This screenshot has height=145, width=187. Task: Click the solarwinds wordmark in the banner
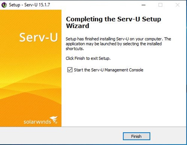[37, 122]
